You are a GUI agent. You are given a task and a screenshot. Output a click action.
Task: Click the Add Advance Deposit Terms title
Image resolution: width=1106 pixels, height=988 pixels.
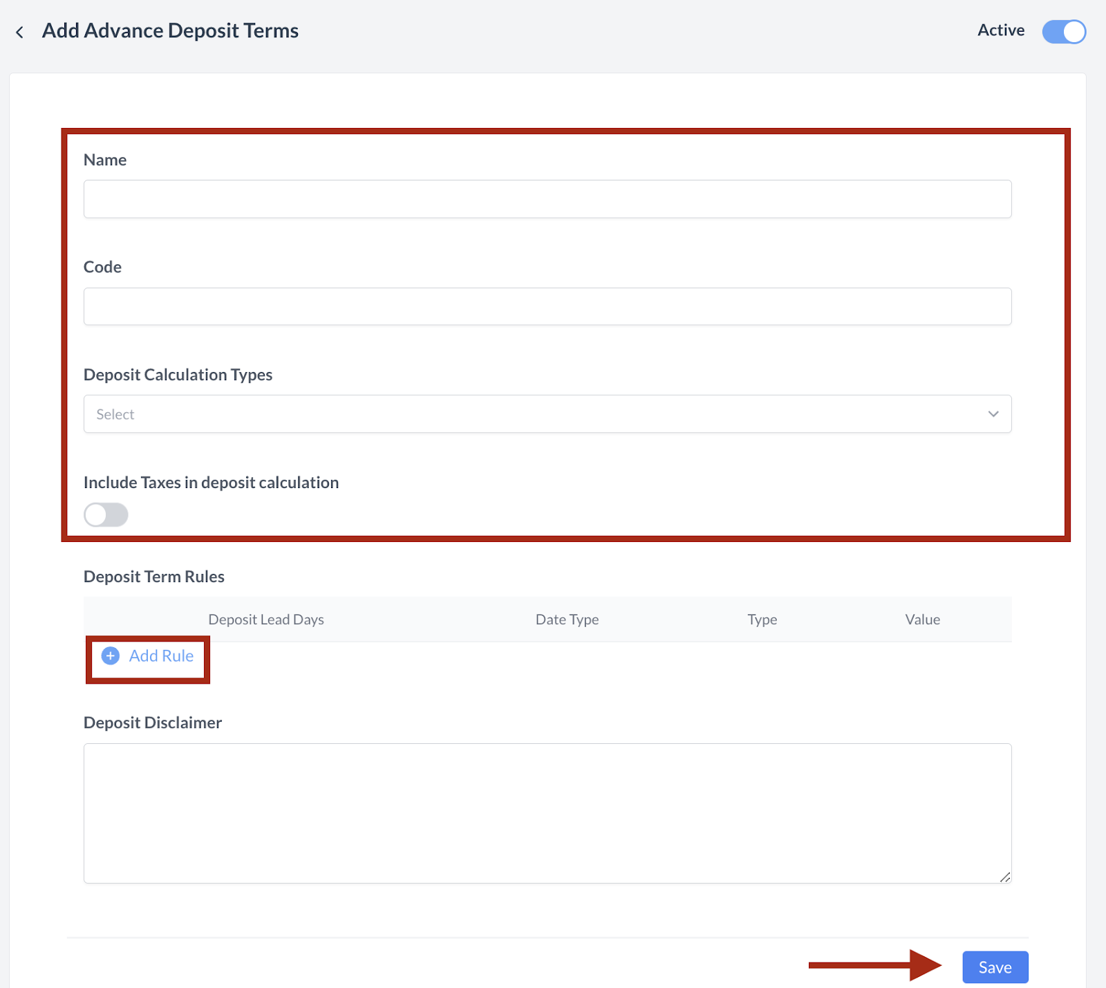click(170, 31)
